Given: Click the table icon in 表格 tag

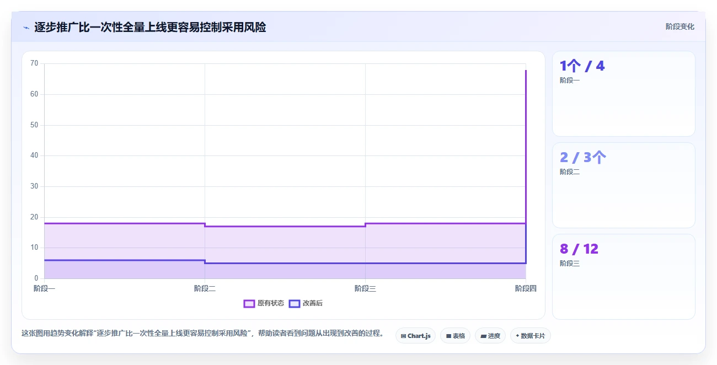Looking at the screenshot, I should click(448, 336).
